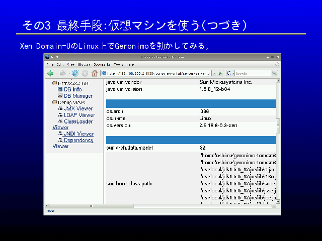Image resolution: width=322 pixels, height=241 pixels.
Task: Click the Stop loading icon
Action: point(85,73)
